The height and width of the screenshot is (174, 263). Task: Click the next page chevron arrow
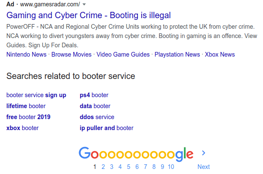tap(203, 153)
